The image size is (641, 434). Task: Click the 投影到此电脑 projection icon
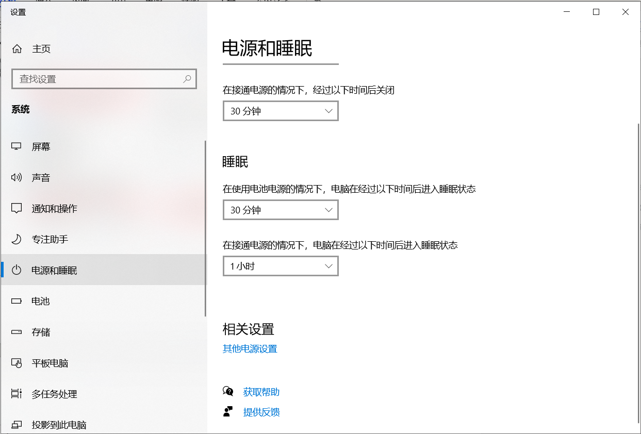tap(17, 425)
